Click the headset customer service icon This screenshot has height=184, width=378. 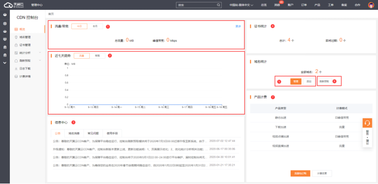367,123
